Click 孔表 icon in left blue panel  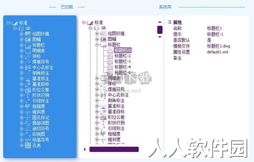[28, 146]
